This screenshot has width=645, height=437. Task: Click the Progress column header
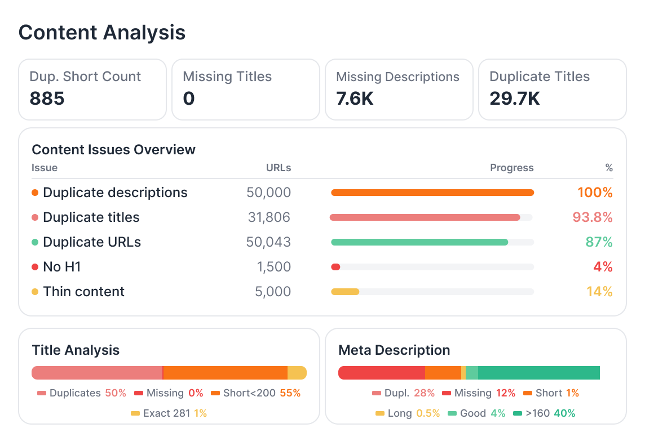512,168
